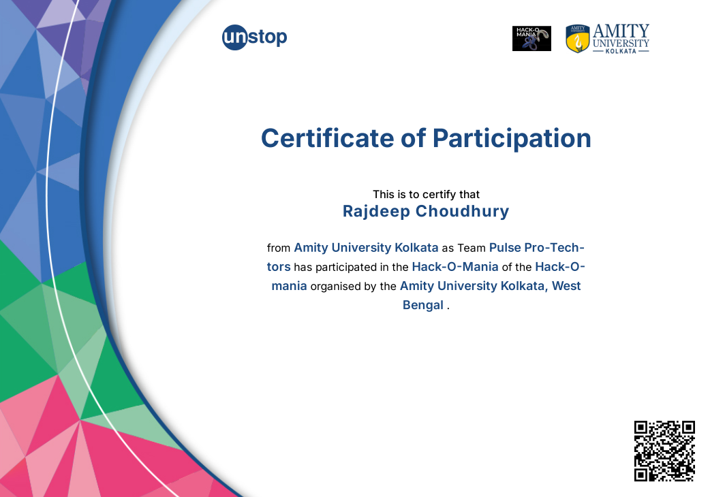Click the Certificate of Participation heading
The width and height of the screenshot is (710, 497).
point(426,138)
